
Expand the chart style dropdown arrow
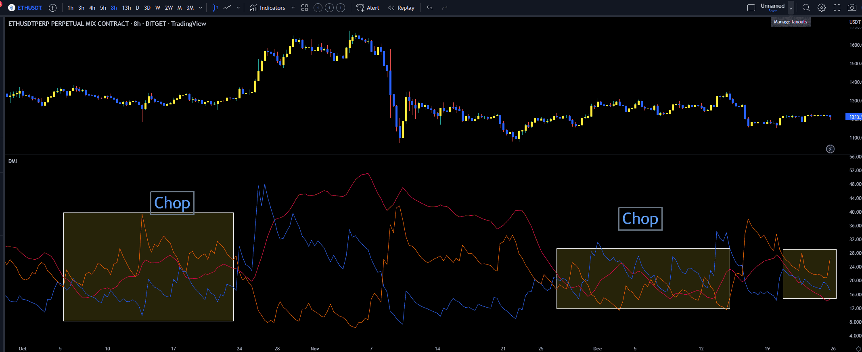238,8
